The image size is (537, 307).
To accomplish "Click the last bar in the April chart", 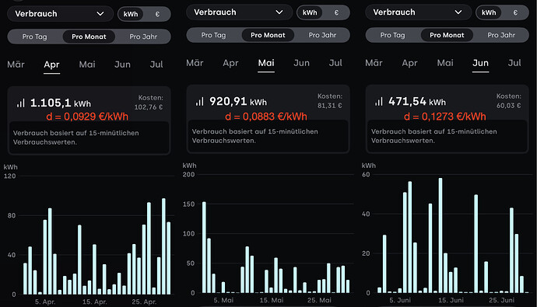I will [169, 258].
